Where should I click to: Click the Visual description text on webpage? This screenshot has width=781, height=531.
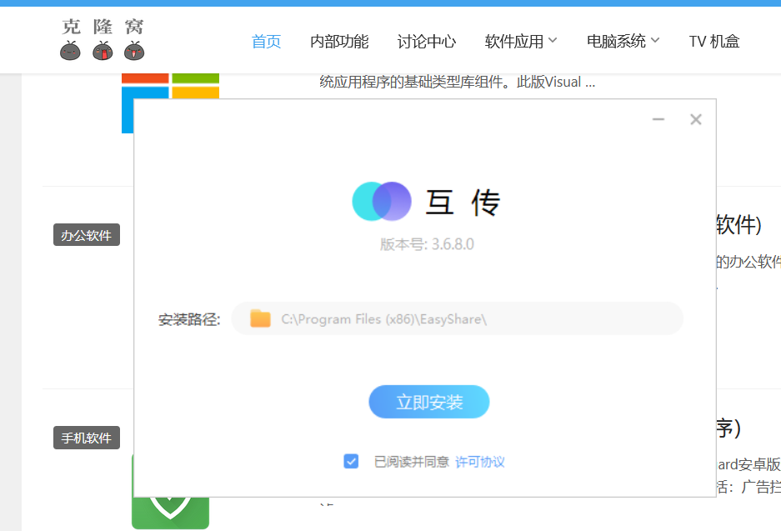458,82
